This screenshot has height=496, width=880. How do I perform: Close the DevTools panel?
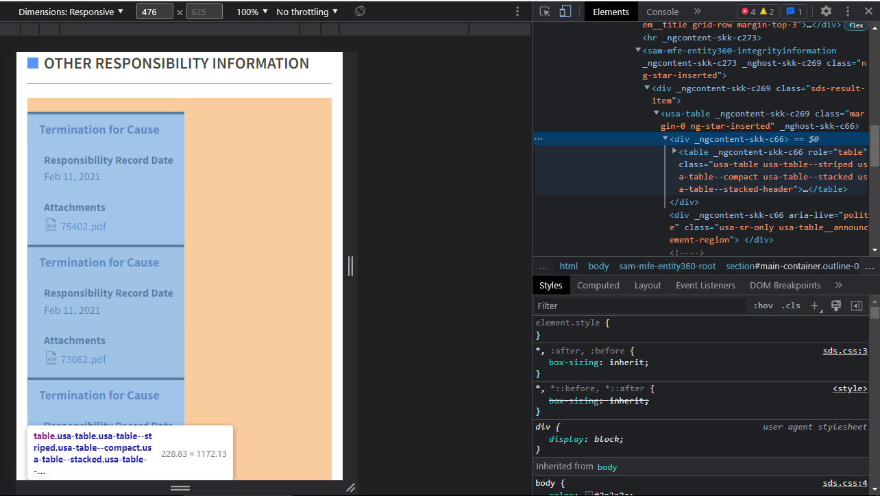pos(867,12)
